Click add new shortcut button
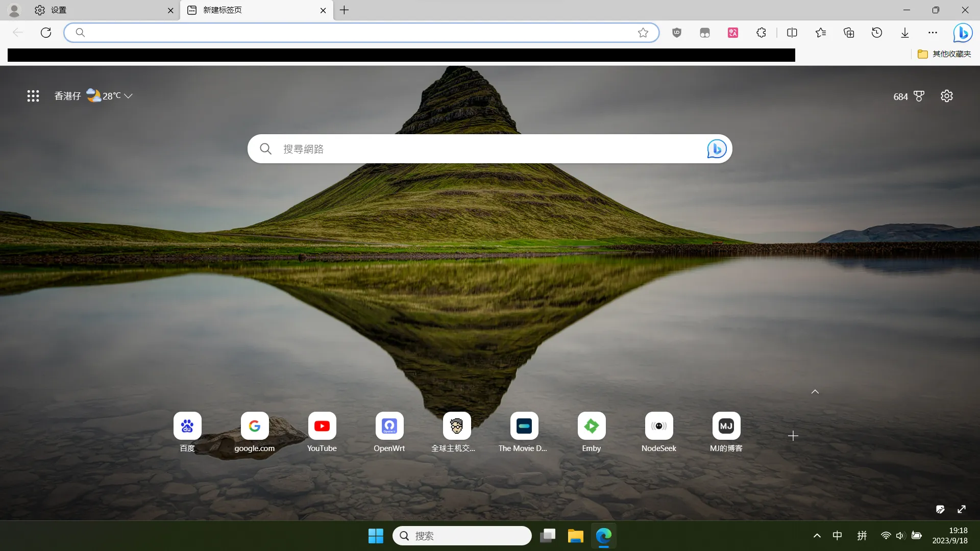The image size is (980, 551). (794, 436)
